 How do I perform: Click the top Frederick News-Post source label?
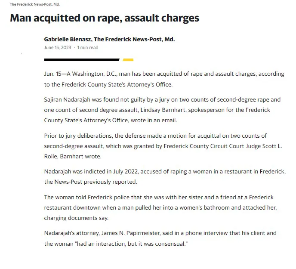pos(35,4)
